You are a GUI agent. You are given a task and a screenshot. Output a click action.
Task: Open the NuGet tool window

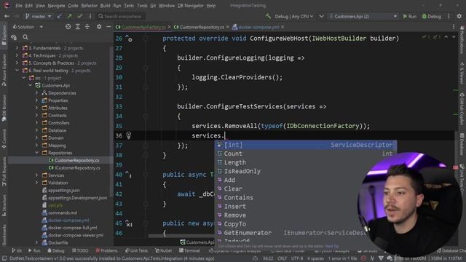163,250
